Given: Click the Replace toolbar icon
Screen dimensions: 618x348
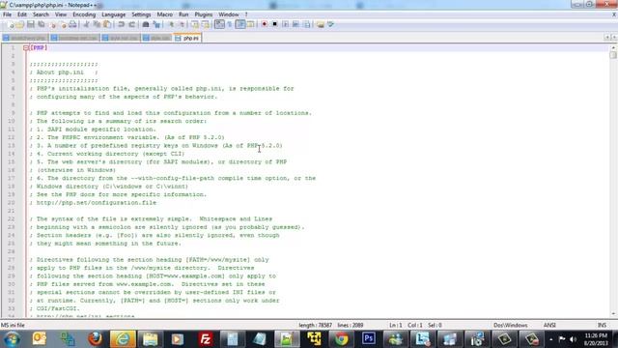Looking at the screenshot, I should pyautogui.click(x=156, y=24).
